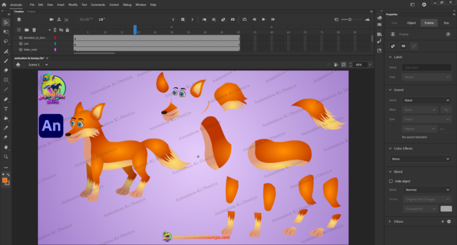
Task: Select the Rectangle tool
Action: pyautogui.click(x=6, y=79)
